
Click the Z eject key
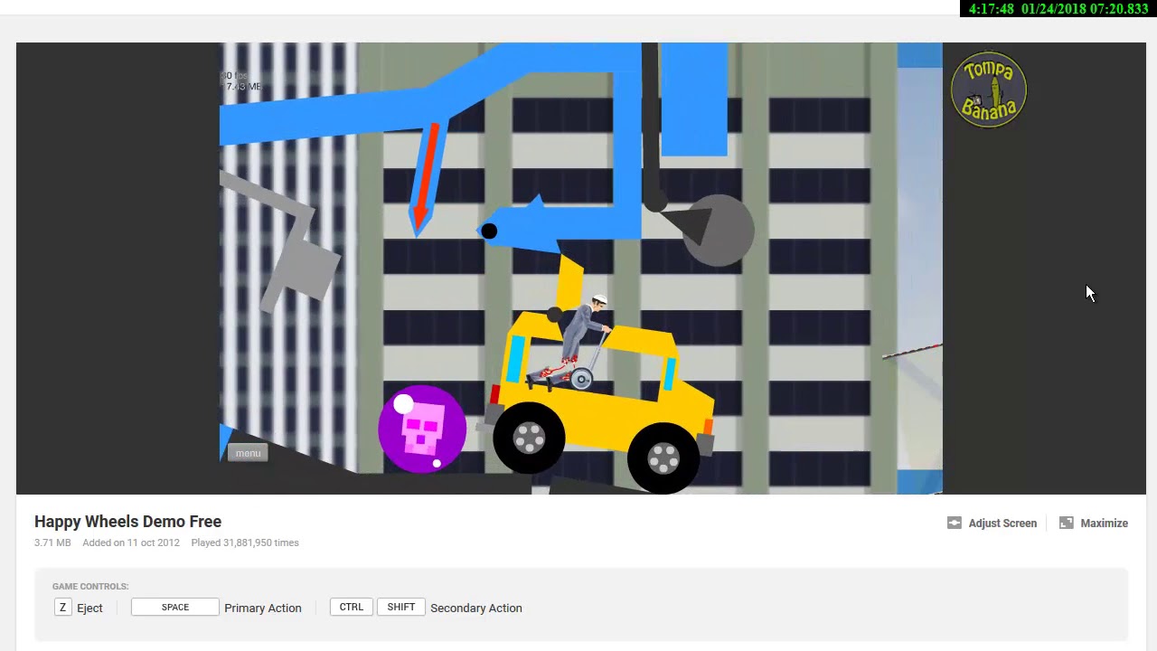coord(62,608)
